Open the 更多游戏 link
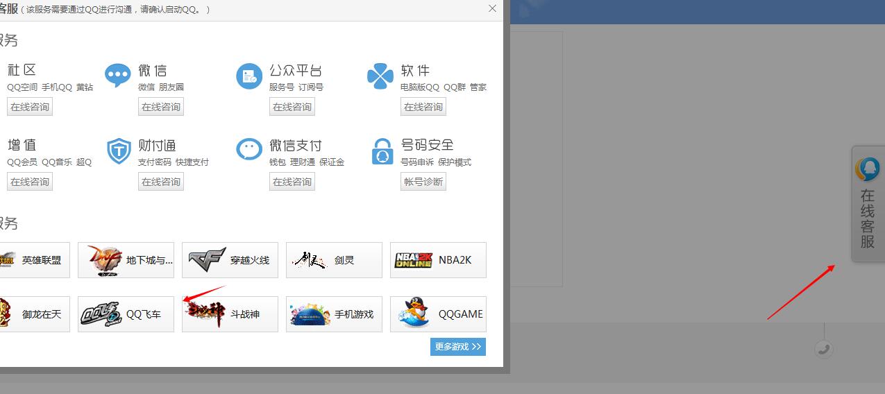Viewport: 885px width, 394px height. tap(458, 347)
